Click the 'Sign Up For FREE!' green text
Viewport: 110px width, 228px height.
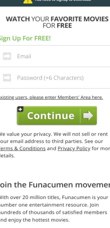click(25, 39)
